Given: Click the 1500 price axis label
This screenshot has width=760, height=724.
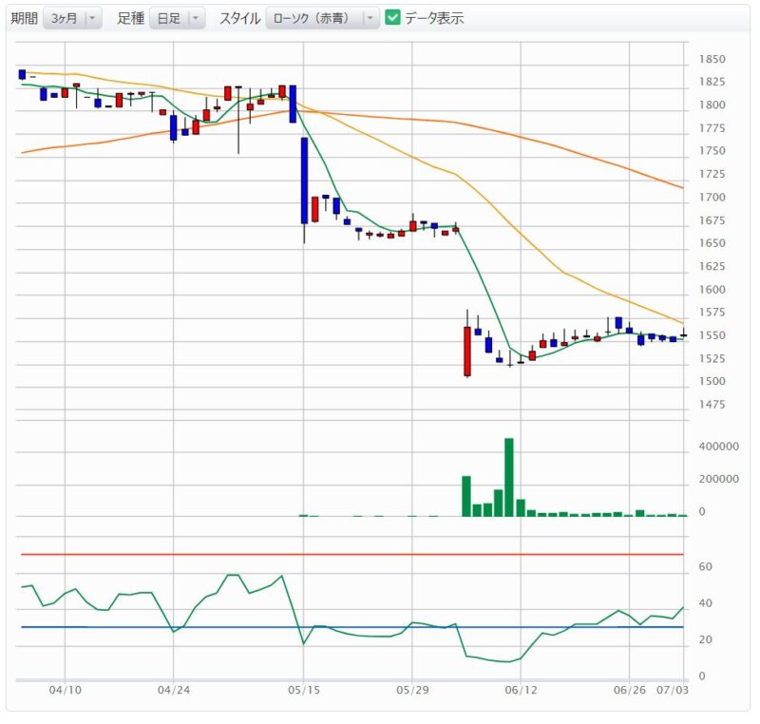Looking at the screenshot, I should (712, 381).
